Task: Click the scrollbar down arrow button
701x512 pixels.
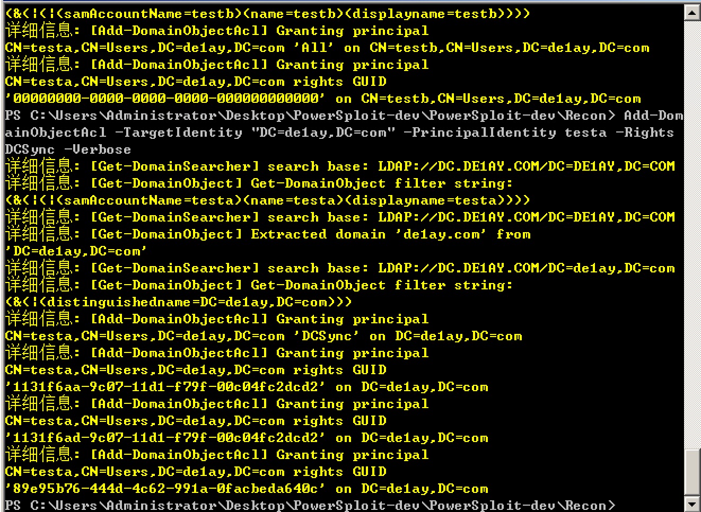Action: 691,504
